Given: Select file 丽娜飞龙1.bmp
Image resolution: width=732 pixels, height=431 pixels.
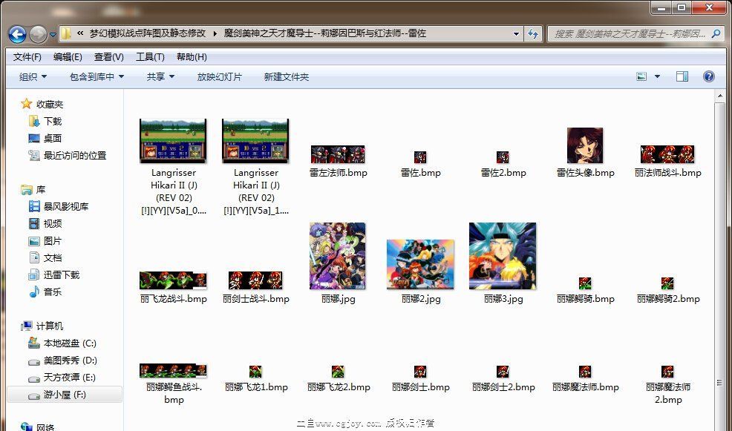Looking at the screenshot, I should (256, 379).
